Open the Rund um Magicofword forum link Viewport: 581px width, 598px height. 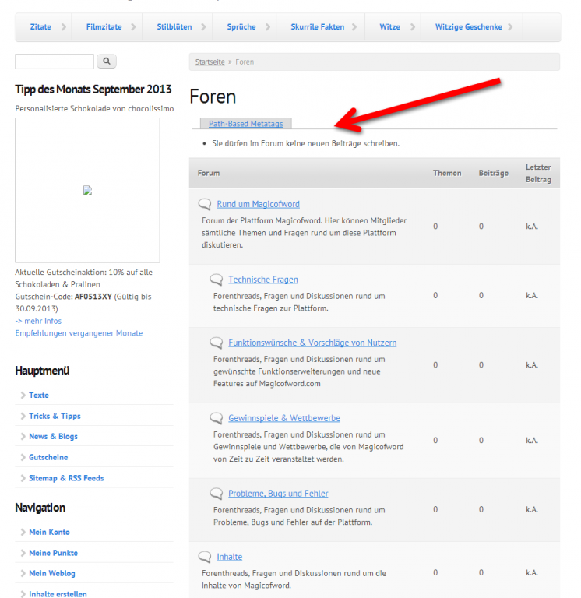[258, 204]
